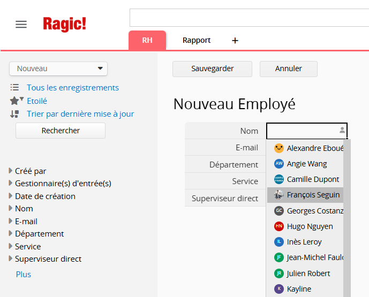Viewport: 369px width, 297px height.
Task: Switch to the RH tab
Action: click(147, 40)
